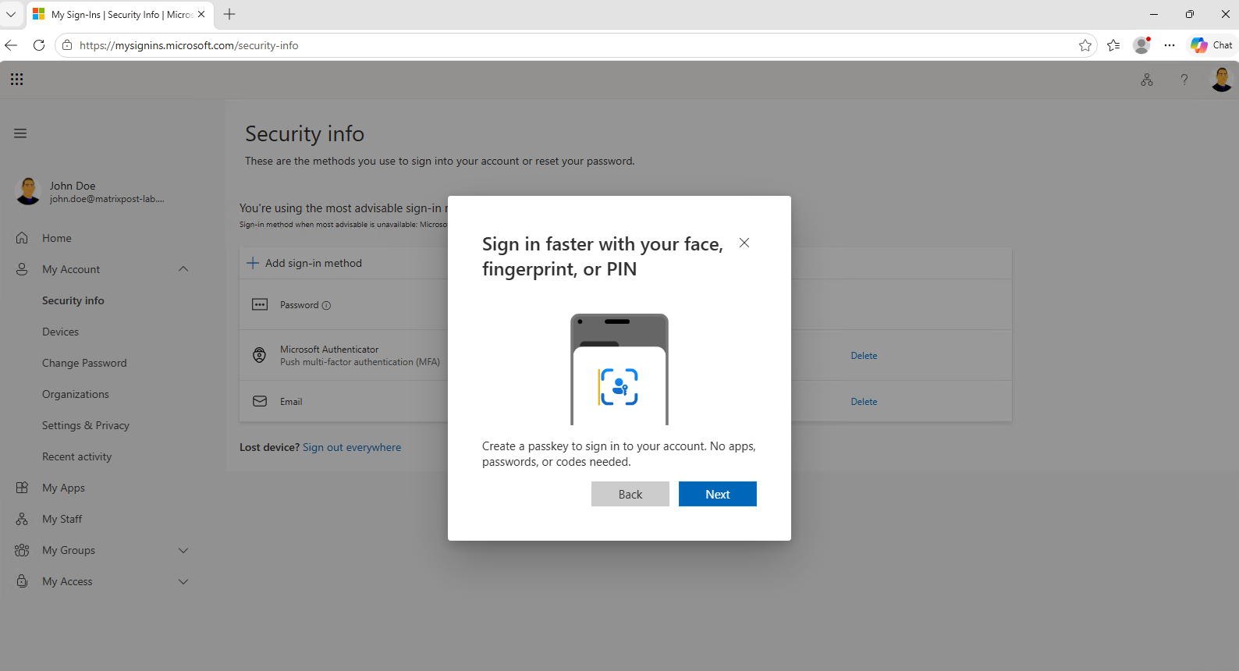The image size is (1239, 671).
Task: Open the account profile picture in header
Action: pos(1221,80)
